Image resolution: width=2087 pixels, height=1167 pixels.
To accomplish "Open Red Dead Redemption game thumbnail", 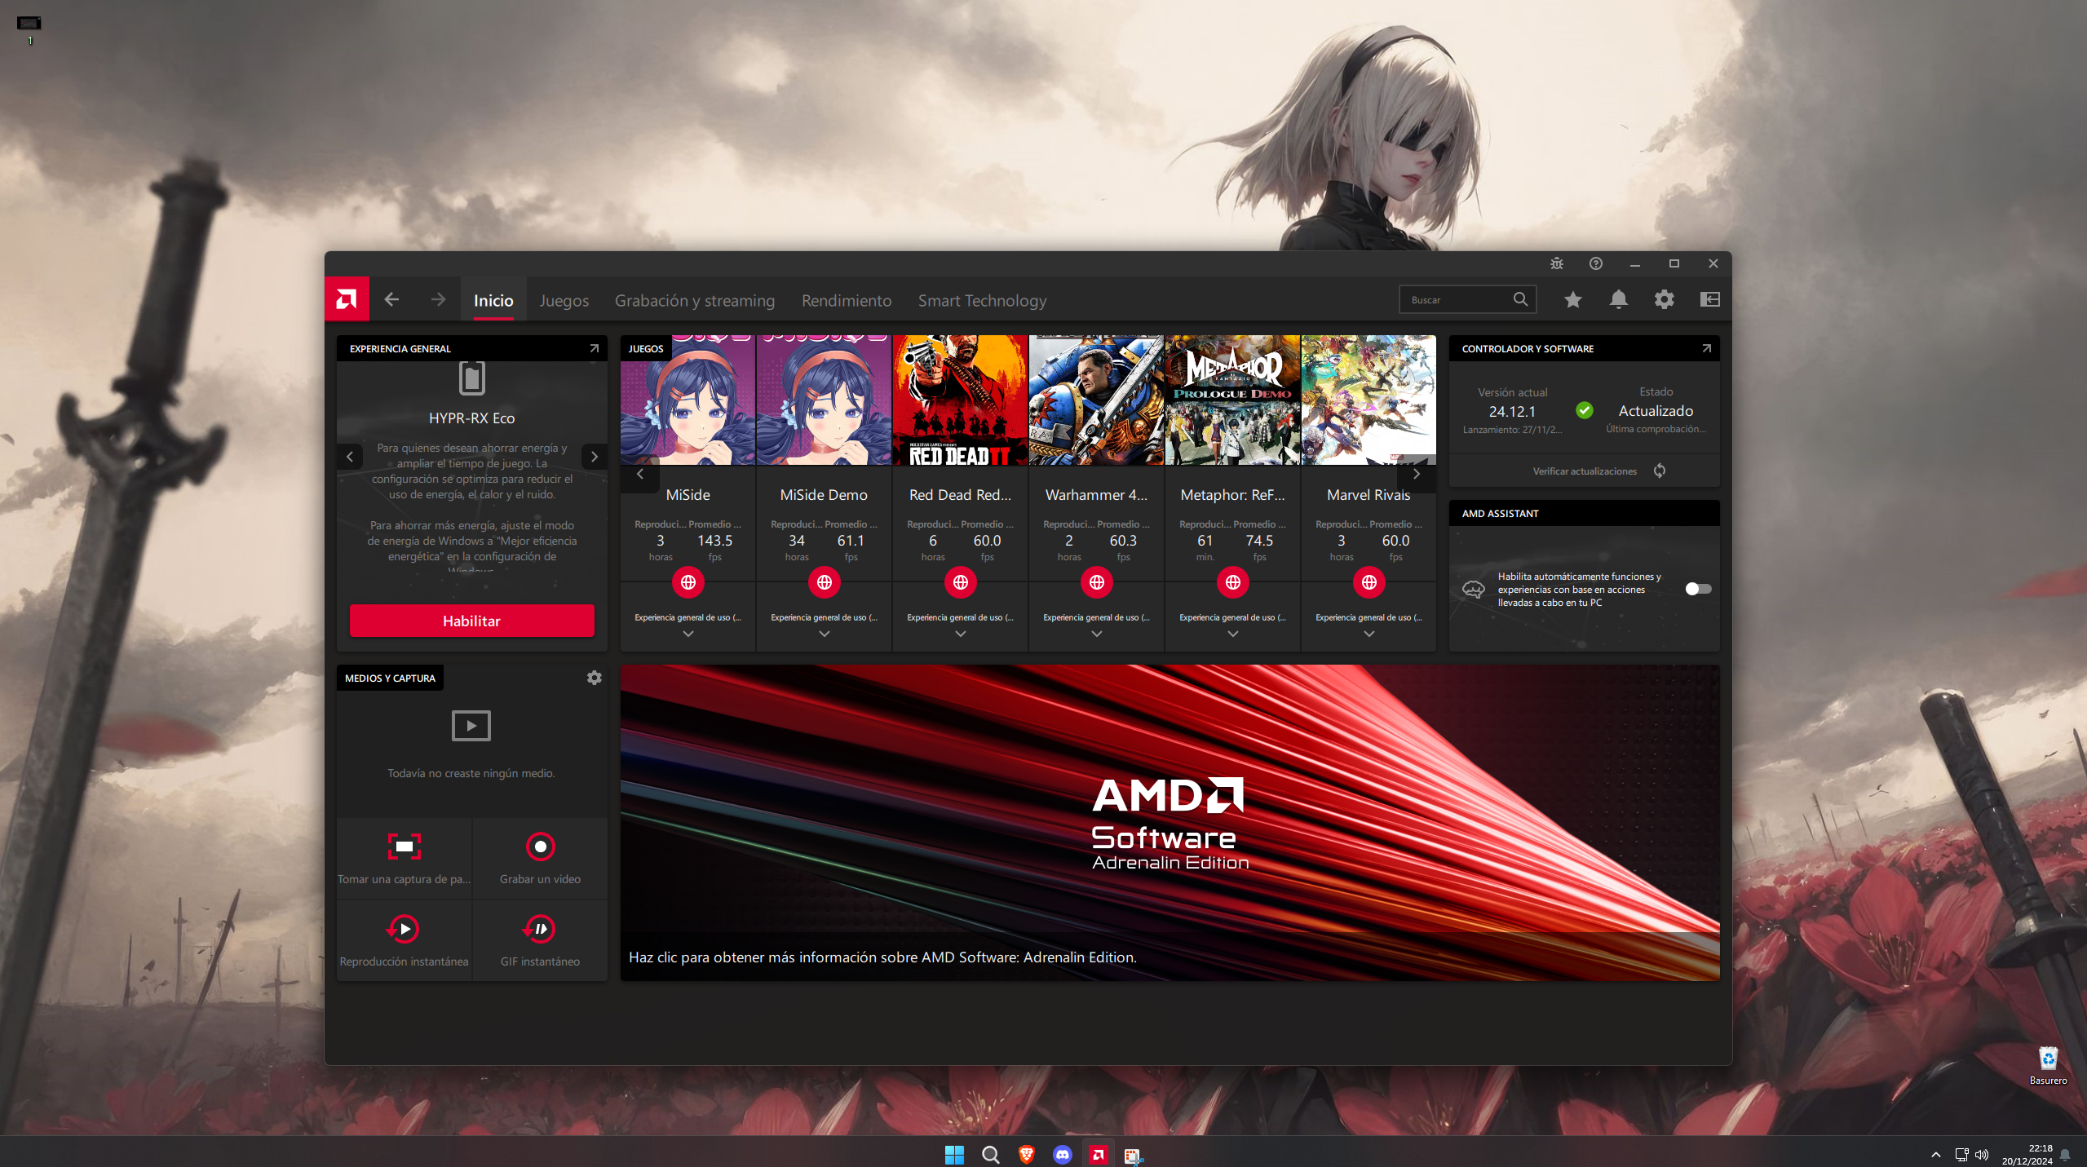I will pos(961,400).
